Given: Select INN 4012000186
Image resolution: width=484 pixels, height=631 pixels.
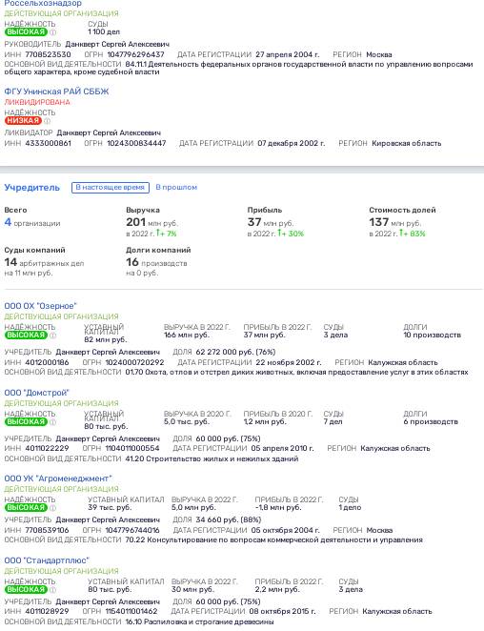Looking at the screenshot, I should coord(47,362).
